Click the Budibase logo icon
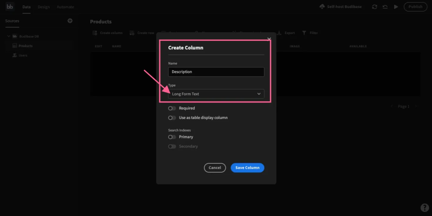Screen dimensions: 432x216 (x=10, y=7)
